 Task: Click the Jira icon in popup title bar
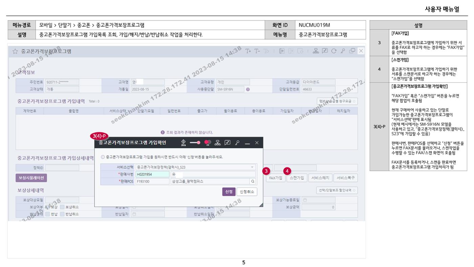pos(184,143)
